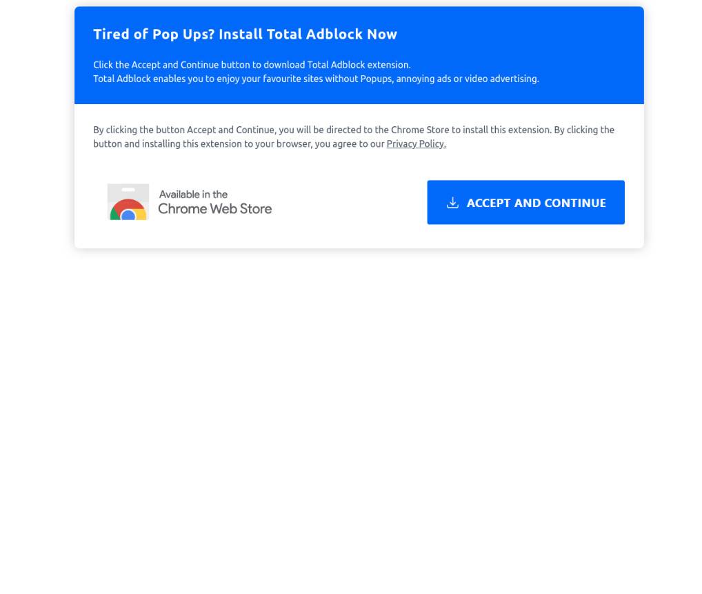Image resolution: width=702 pixels, height=594 pixels.
Task: Click 'Install Total Adblock Now' in the heading
Action: click(x=308, y=34)
